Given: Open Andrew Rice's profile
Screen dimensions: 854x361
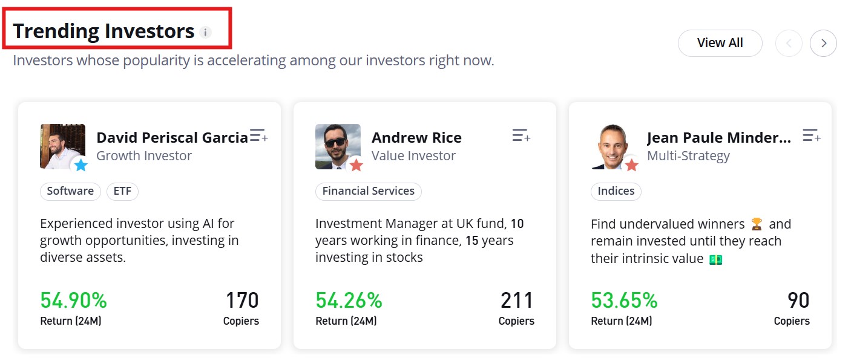Looking at the screenshot, I should pos(416,137).
